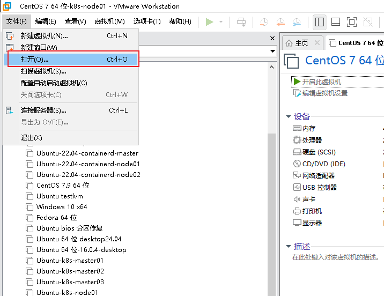This screenshot has width=384, height=296.
Task: Toggle the thumbnail bar view icon
Action: coord(336,22)
